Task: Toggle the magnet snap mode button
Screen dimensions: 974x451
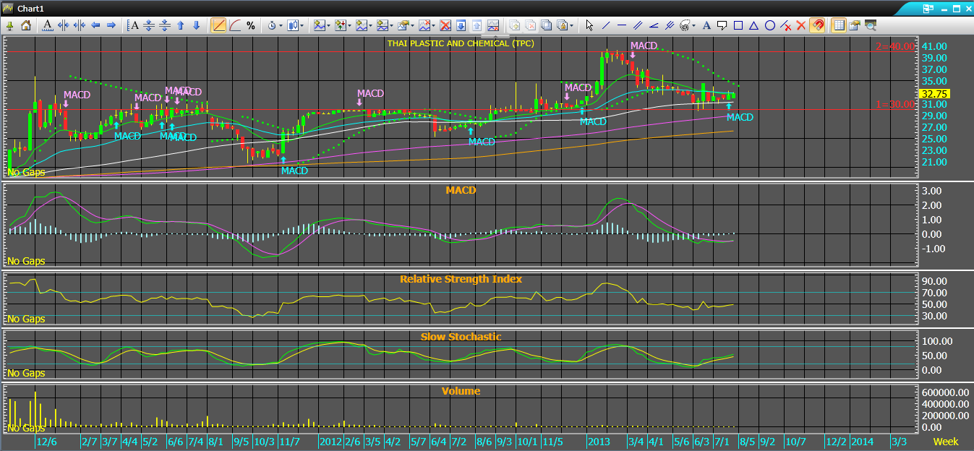Action: tap(817, 25)
